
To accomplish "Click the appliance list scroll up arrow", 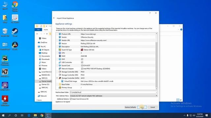I will [156, 33].
